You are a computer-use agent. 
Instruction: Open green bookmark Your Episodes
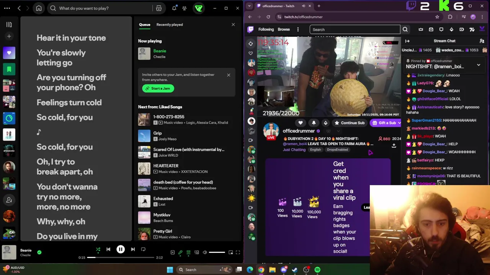click(x=9, y=69)
